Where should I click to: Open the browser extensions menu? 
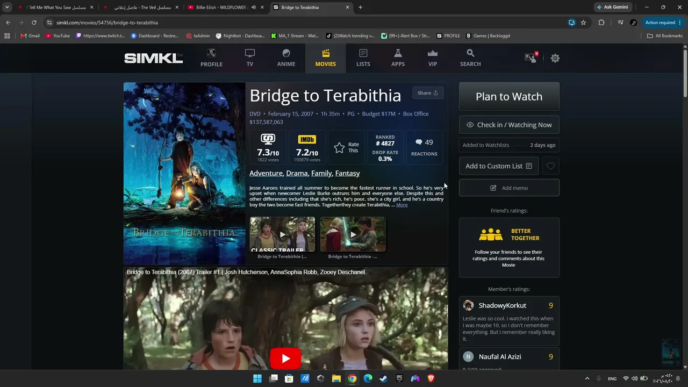tap(601, 23)
